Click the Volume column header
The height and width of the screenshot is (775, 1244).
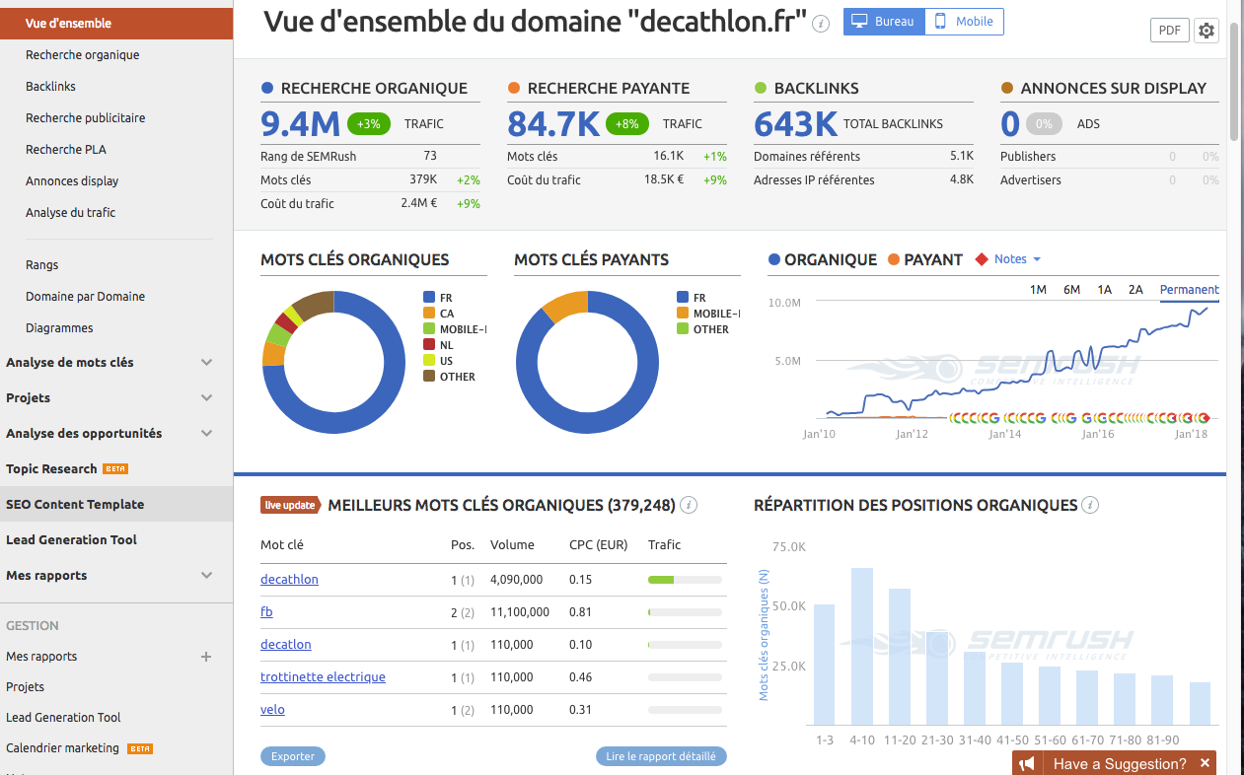512,544
